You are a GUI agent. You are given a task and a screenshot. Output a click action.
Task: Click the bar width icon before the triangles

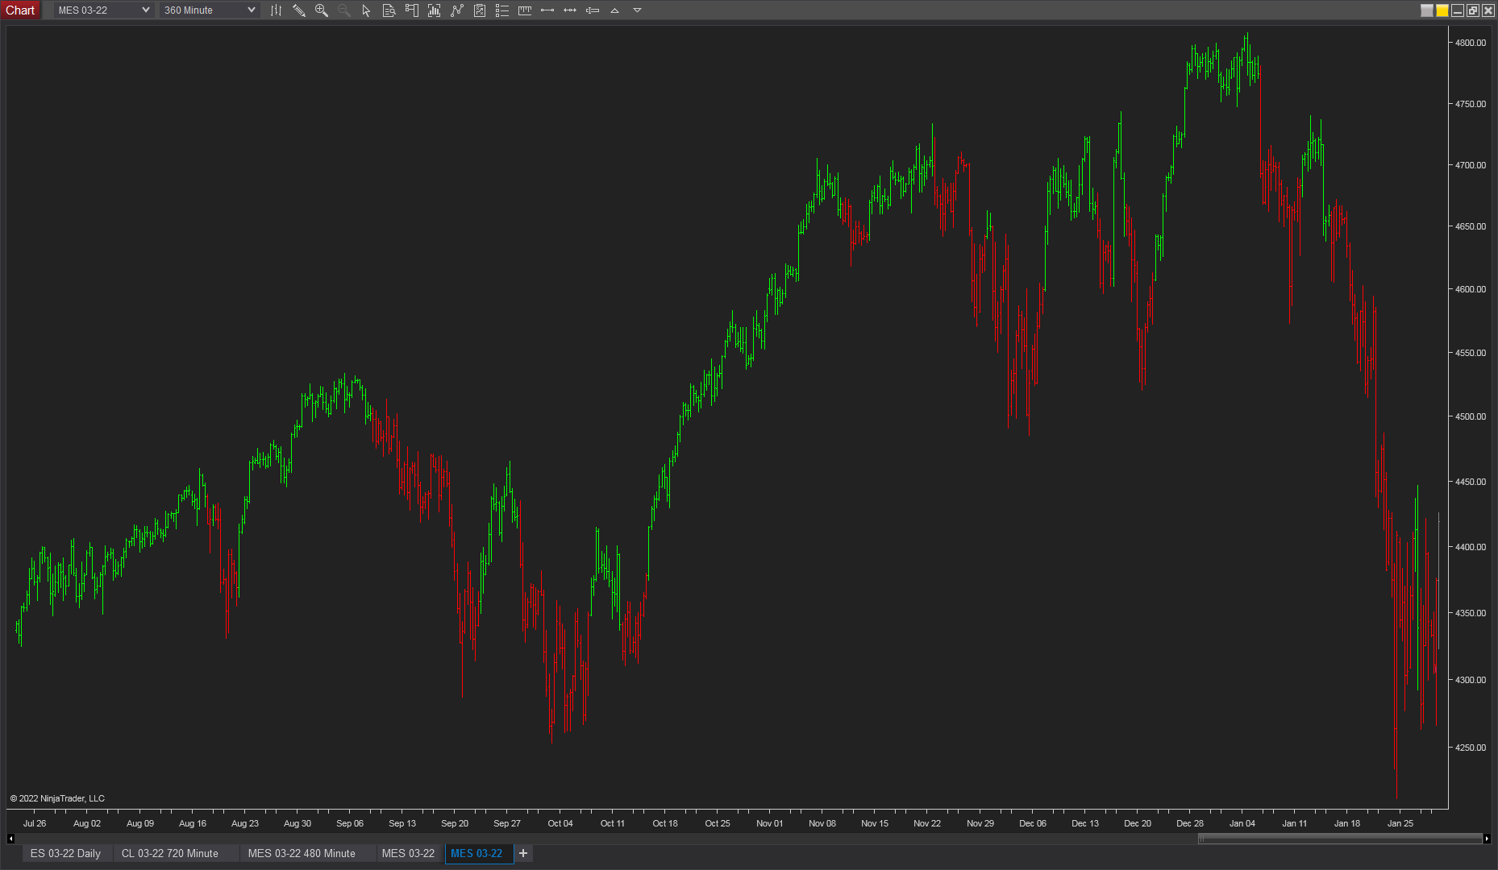point(592,10)
